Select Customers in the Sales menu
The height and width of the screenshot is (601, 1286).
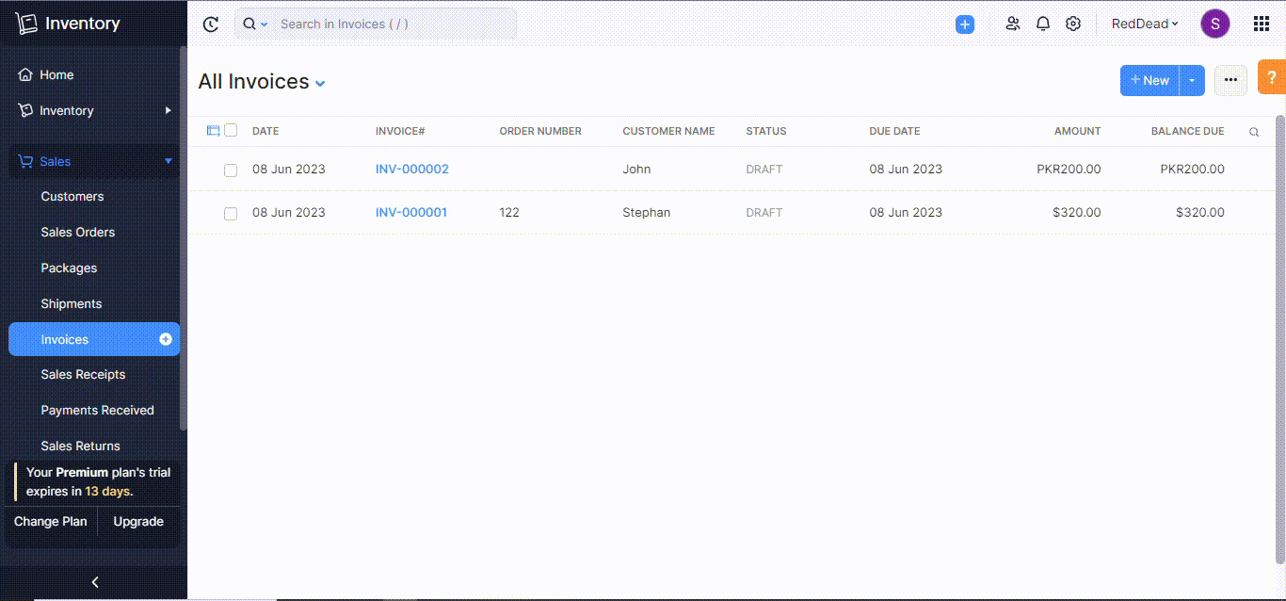click(72, 196)
